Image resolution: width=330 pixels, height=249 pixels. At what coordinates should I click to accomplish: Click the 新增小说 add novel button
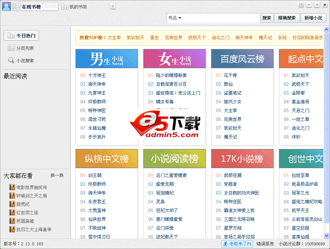coord(313,18)
